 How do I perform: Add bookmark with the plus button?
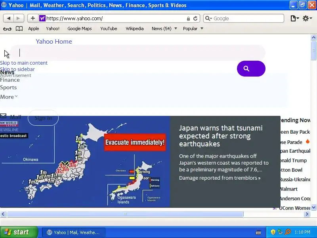coord(33,18)
